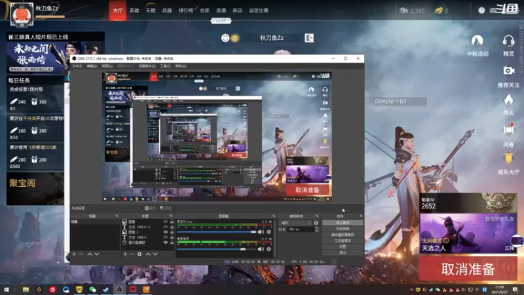Open the OBS 帮助 (Help) menu
Screen dimensions: 524x295
(x=181, y=66)
